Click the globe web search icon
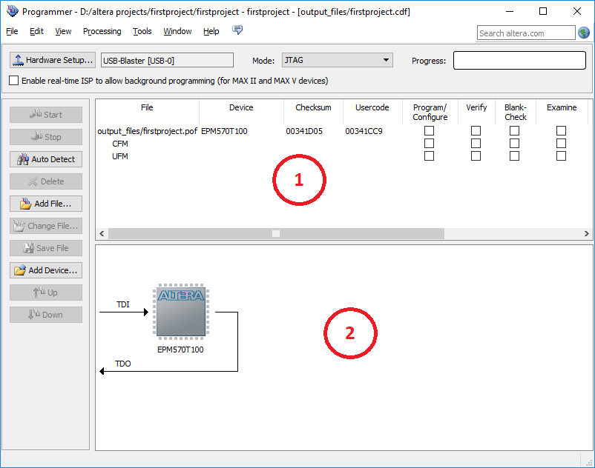This screenshot has height=468, width=595. [x=584, y=33]
